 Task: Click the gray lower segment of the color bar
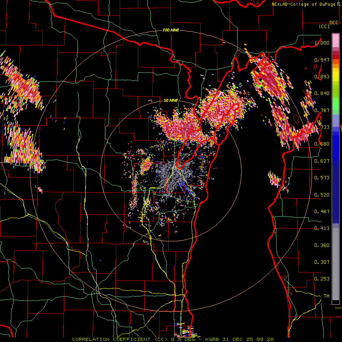(336, 264)
